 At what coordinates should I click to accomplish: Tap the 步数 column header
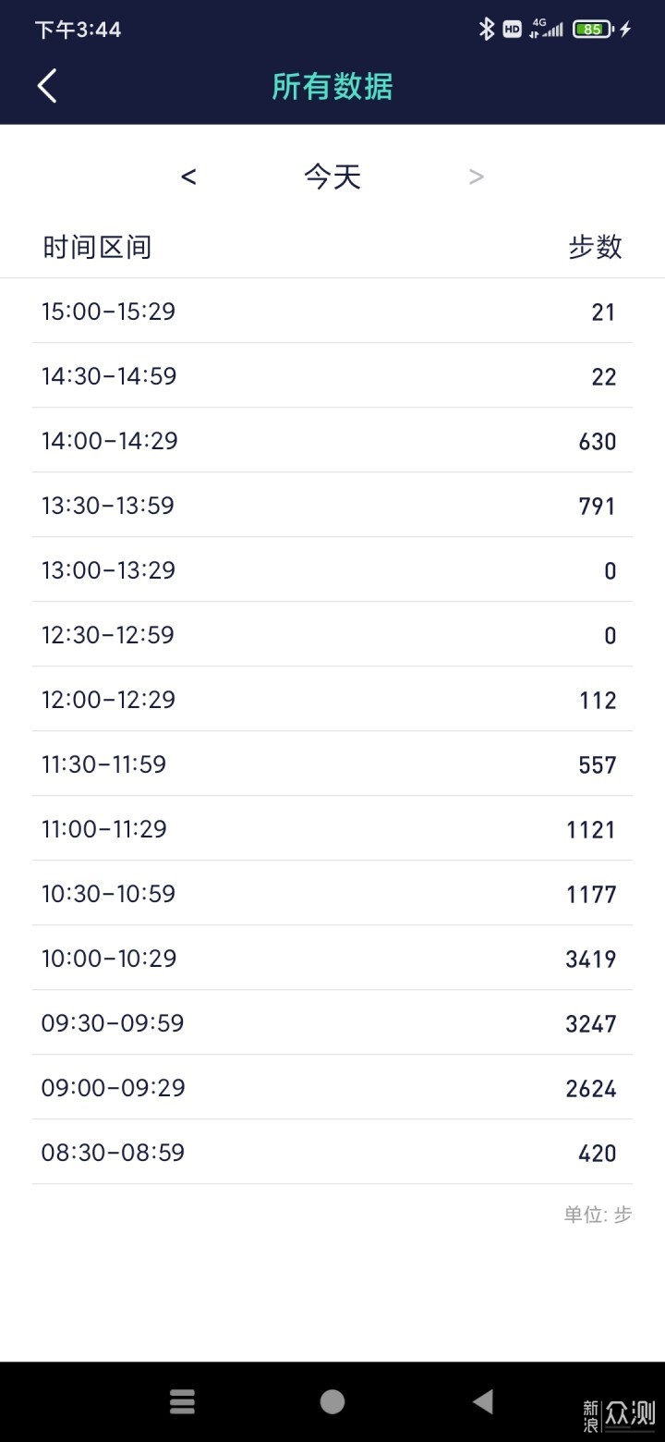click(596, 247)
